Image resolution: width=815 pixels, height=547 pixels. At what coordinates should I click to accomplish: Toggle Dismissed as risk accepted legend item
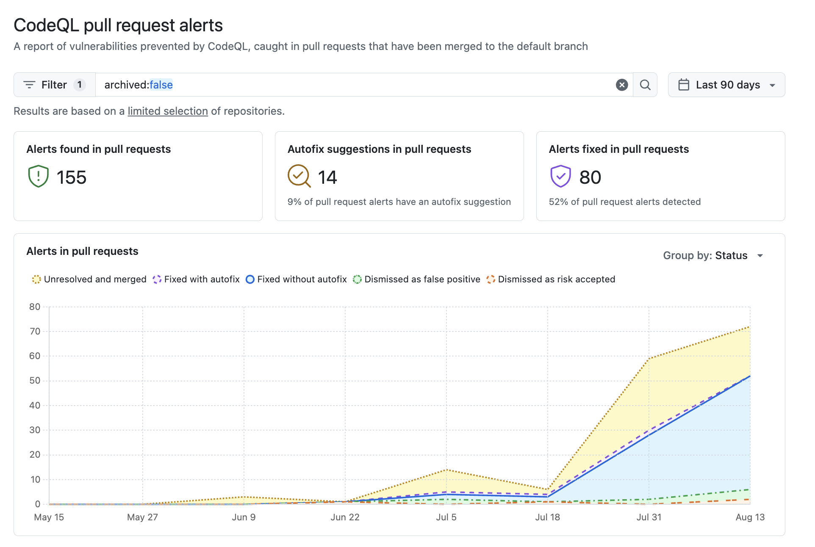(551, 279)
